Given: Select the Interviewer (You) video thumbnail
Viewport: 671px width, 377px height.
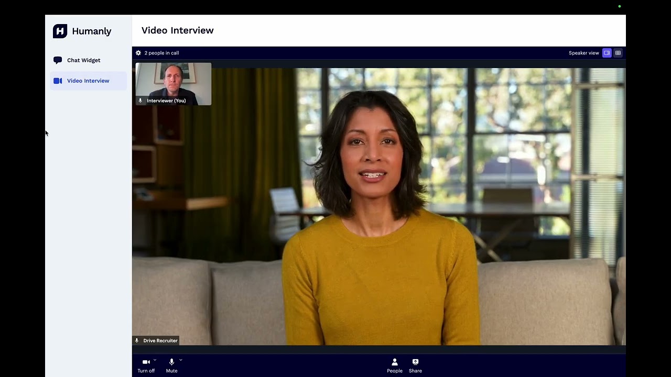Looking at the screenshot, I should click(x=174, y=84).
